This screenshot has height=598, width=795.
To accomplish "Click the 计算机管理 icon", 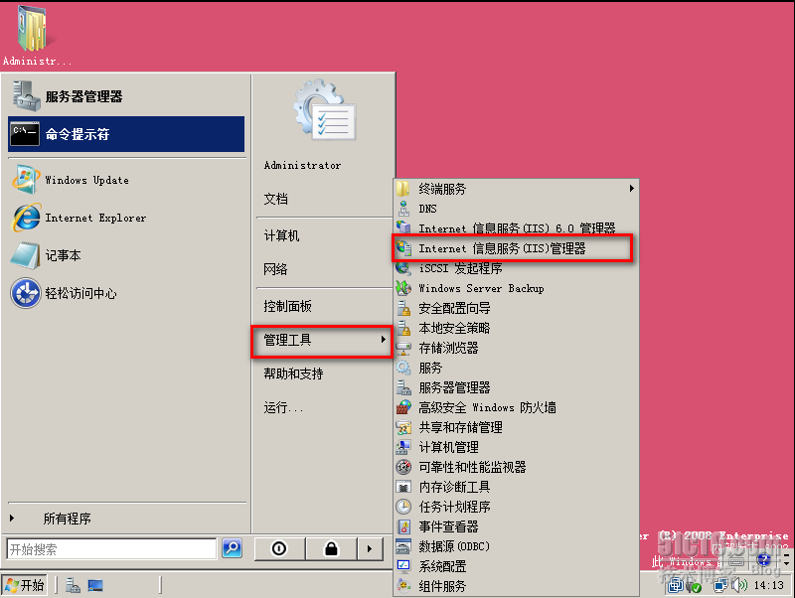I will coord(403,447).
